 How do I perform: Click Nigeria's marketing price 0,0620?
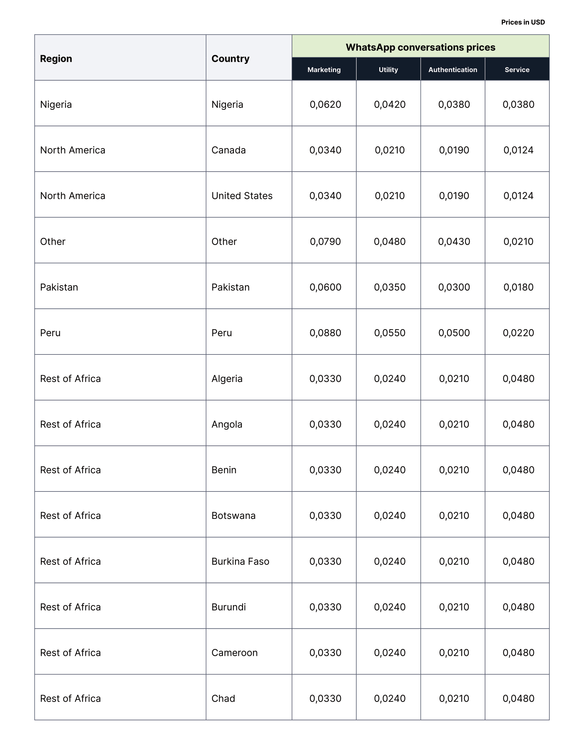pos(325,104)
